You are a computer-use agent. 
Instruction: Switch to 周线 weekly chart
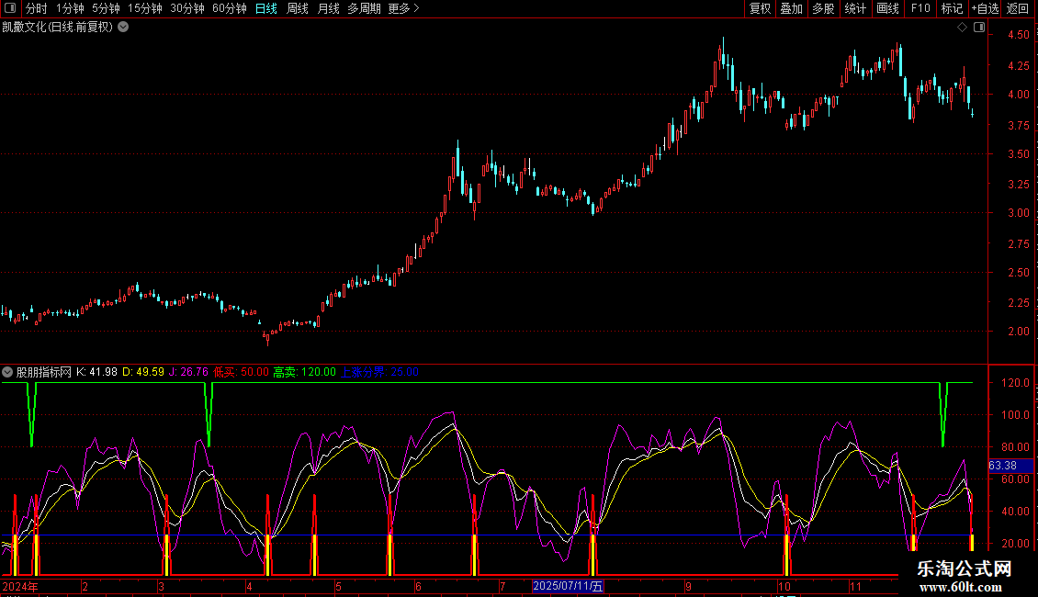click(298, 8)
